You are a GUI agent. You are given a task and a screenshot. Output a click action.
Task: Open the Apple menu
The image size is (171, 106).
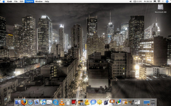coord(4,1)
